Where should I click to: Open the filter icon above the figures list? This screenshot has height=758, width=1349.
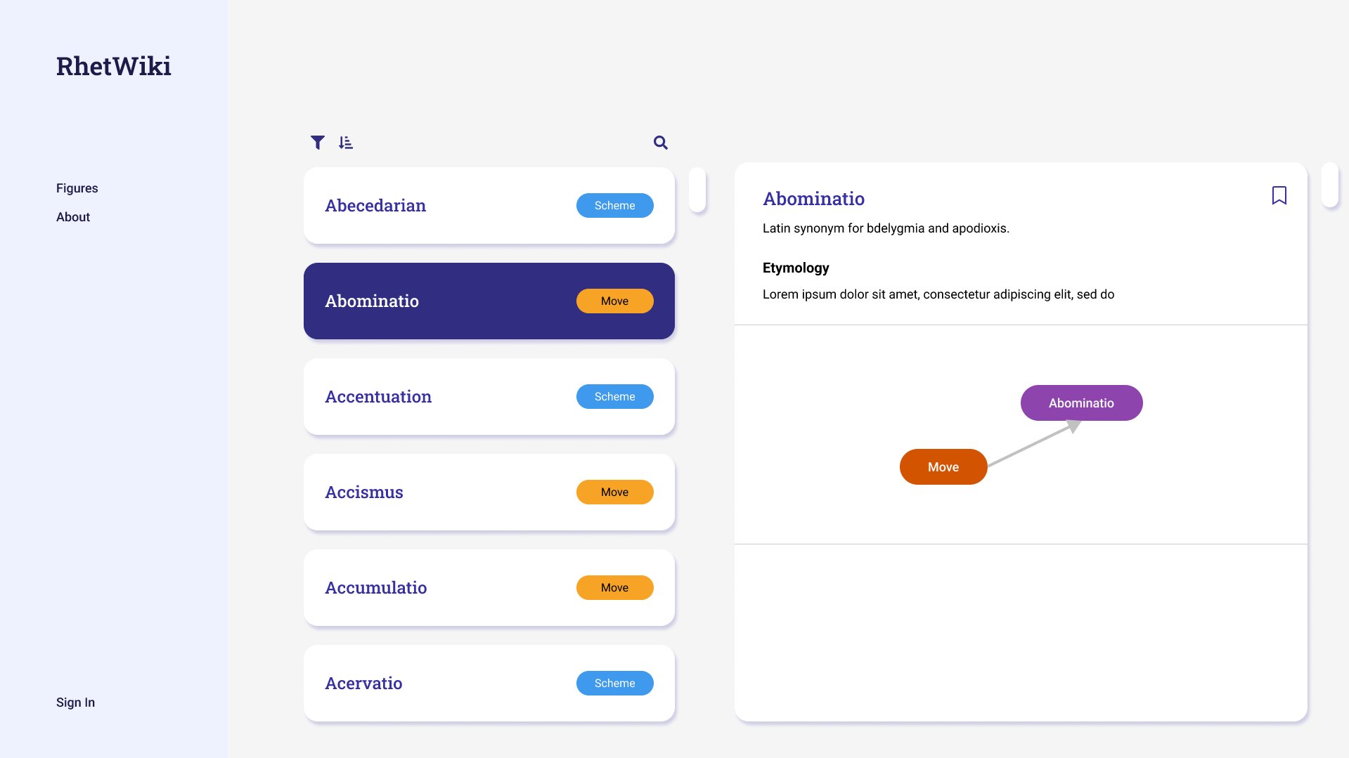[x=318, y=143]
